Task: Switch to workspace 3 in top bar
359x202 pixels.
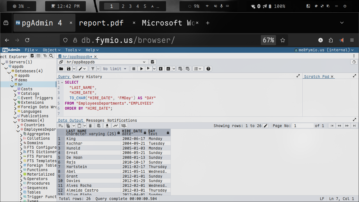Action: [x=130, y=6]
